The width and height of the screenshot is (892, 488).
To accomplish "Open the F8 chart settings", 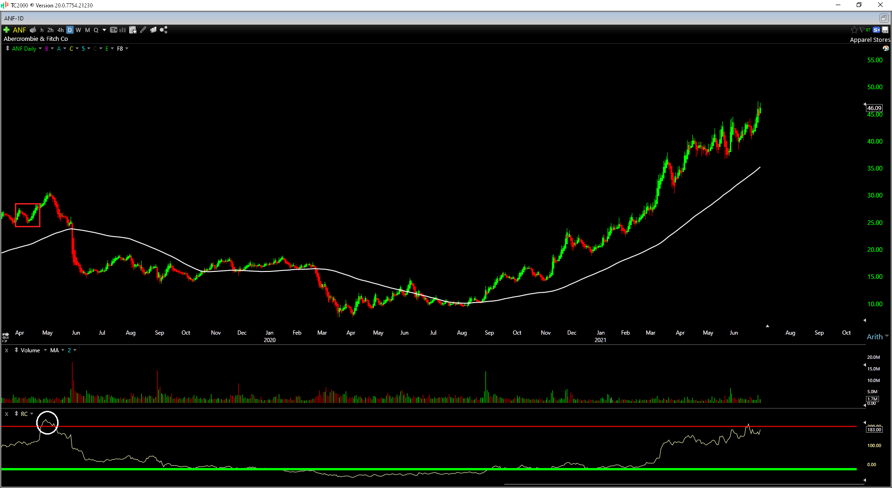I will tap(120, 48).
